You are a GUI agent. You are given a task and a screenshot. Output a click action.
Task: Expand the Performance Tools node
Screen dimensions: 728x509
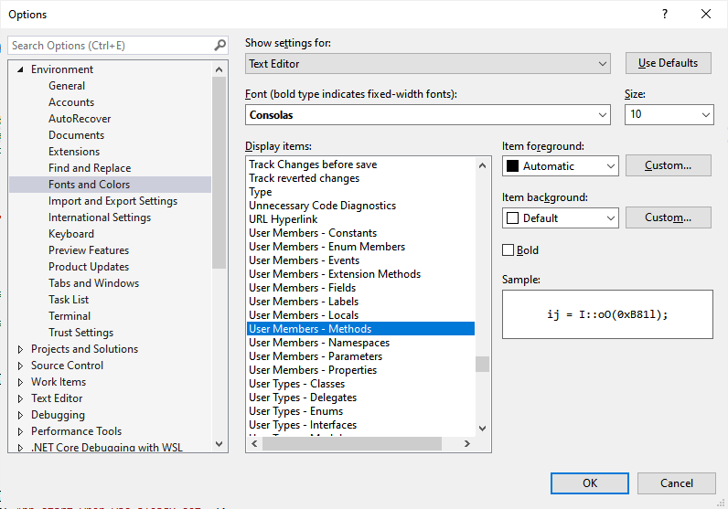[20, 431]
